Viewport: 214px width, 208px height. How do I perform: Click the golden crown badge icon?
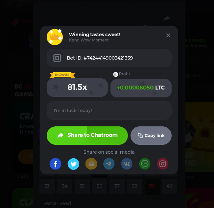coord(55,37)
